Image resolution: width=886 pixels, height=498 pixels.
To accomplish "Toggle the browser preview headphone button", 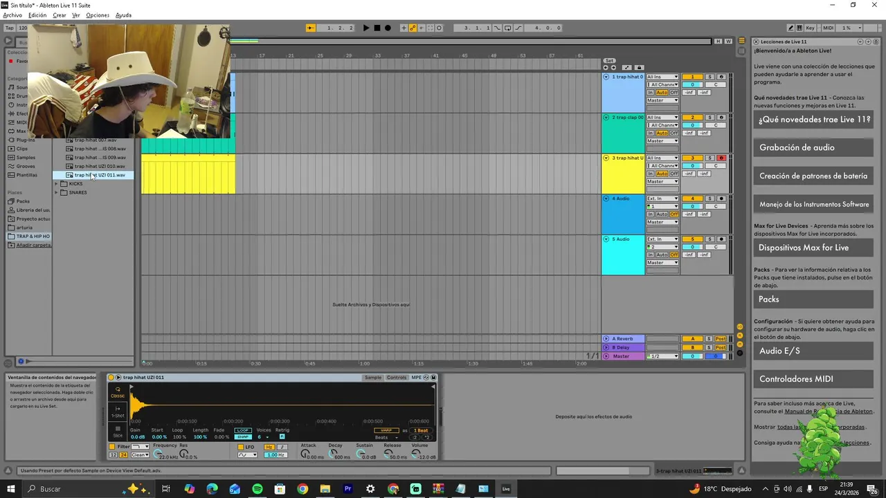I will point(20,361).
